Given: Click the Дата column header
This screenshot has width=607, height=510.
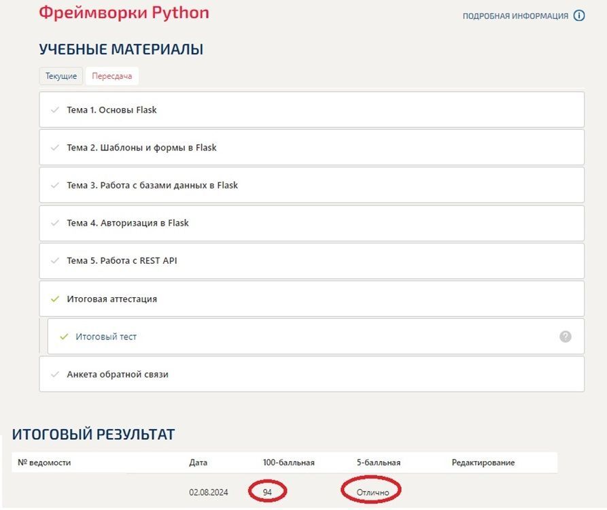Looking at the screenshot, I should pos(198,462).
